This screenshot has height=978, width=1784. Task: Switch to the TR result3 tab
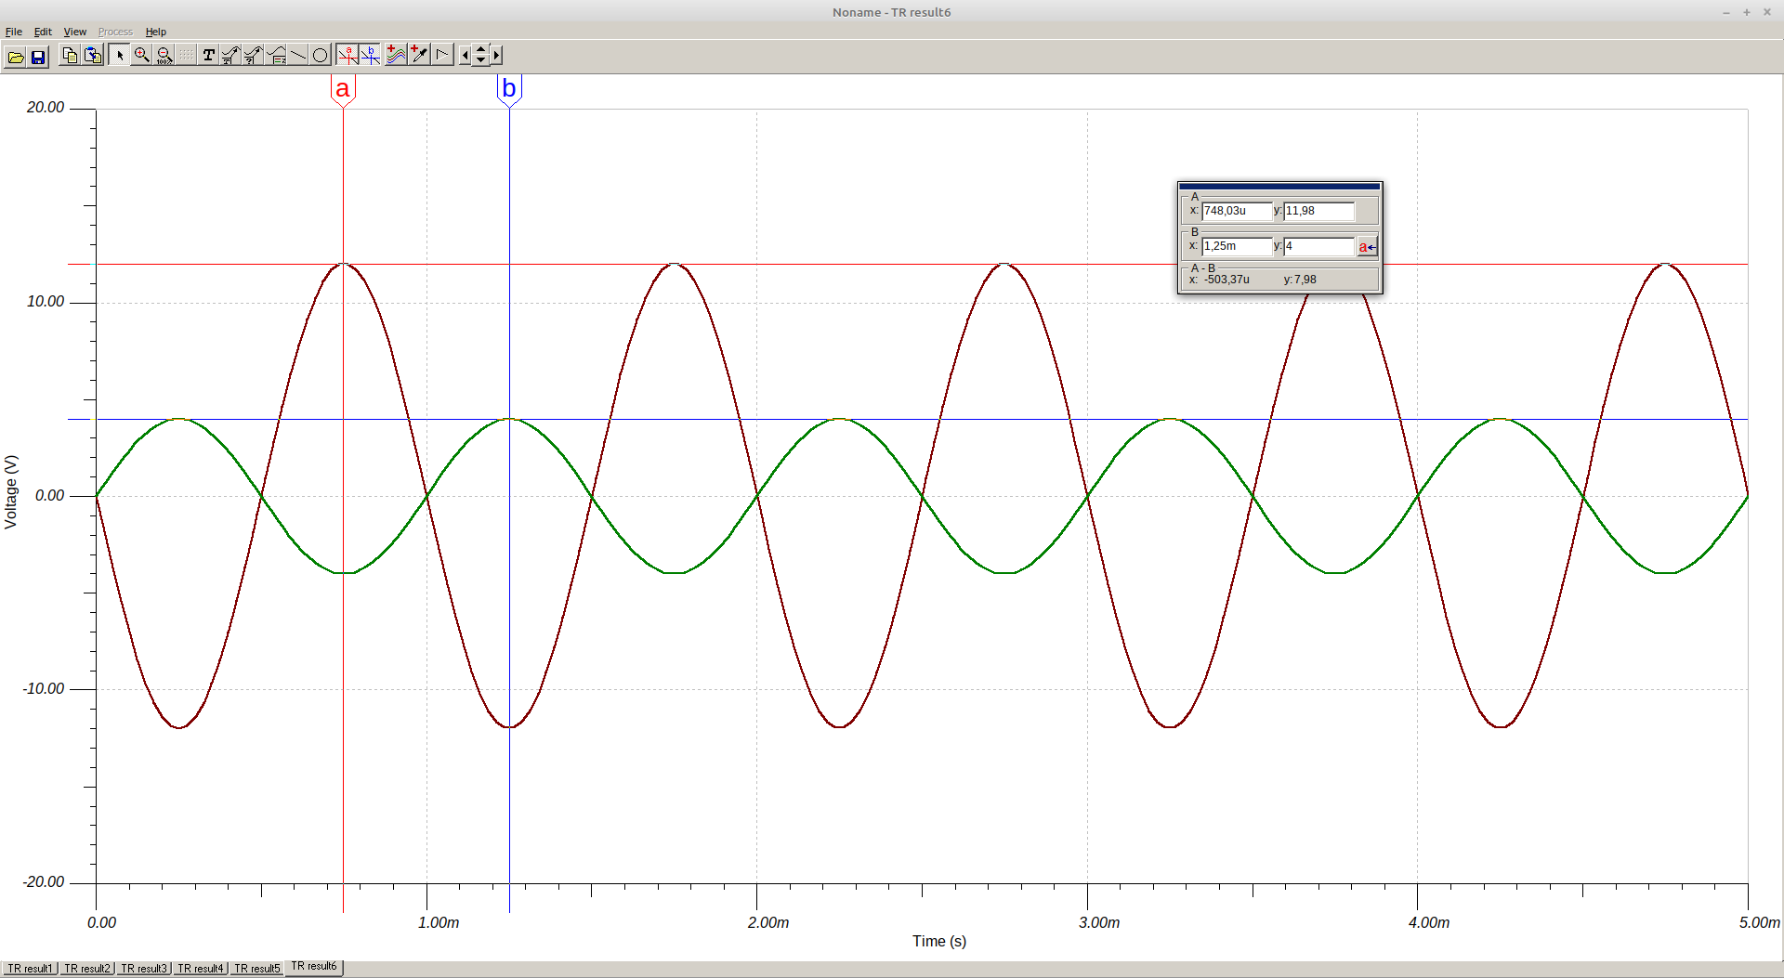click(x=144, y=968)
